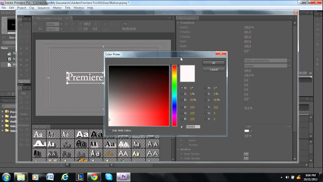
Task: Expand the Outer Strokes row
Action: click(x=181, y=158)
